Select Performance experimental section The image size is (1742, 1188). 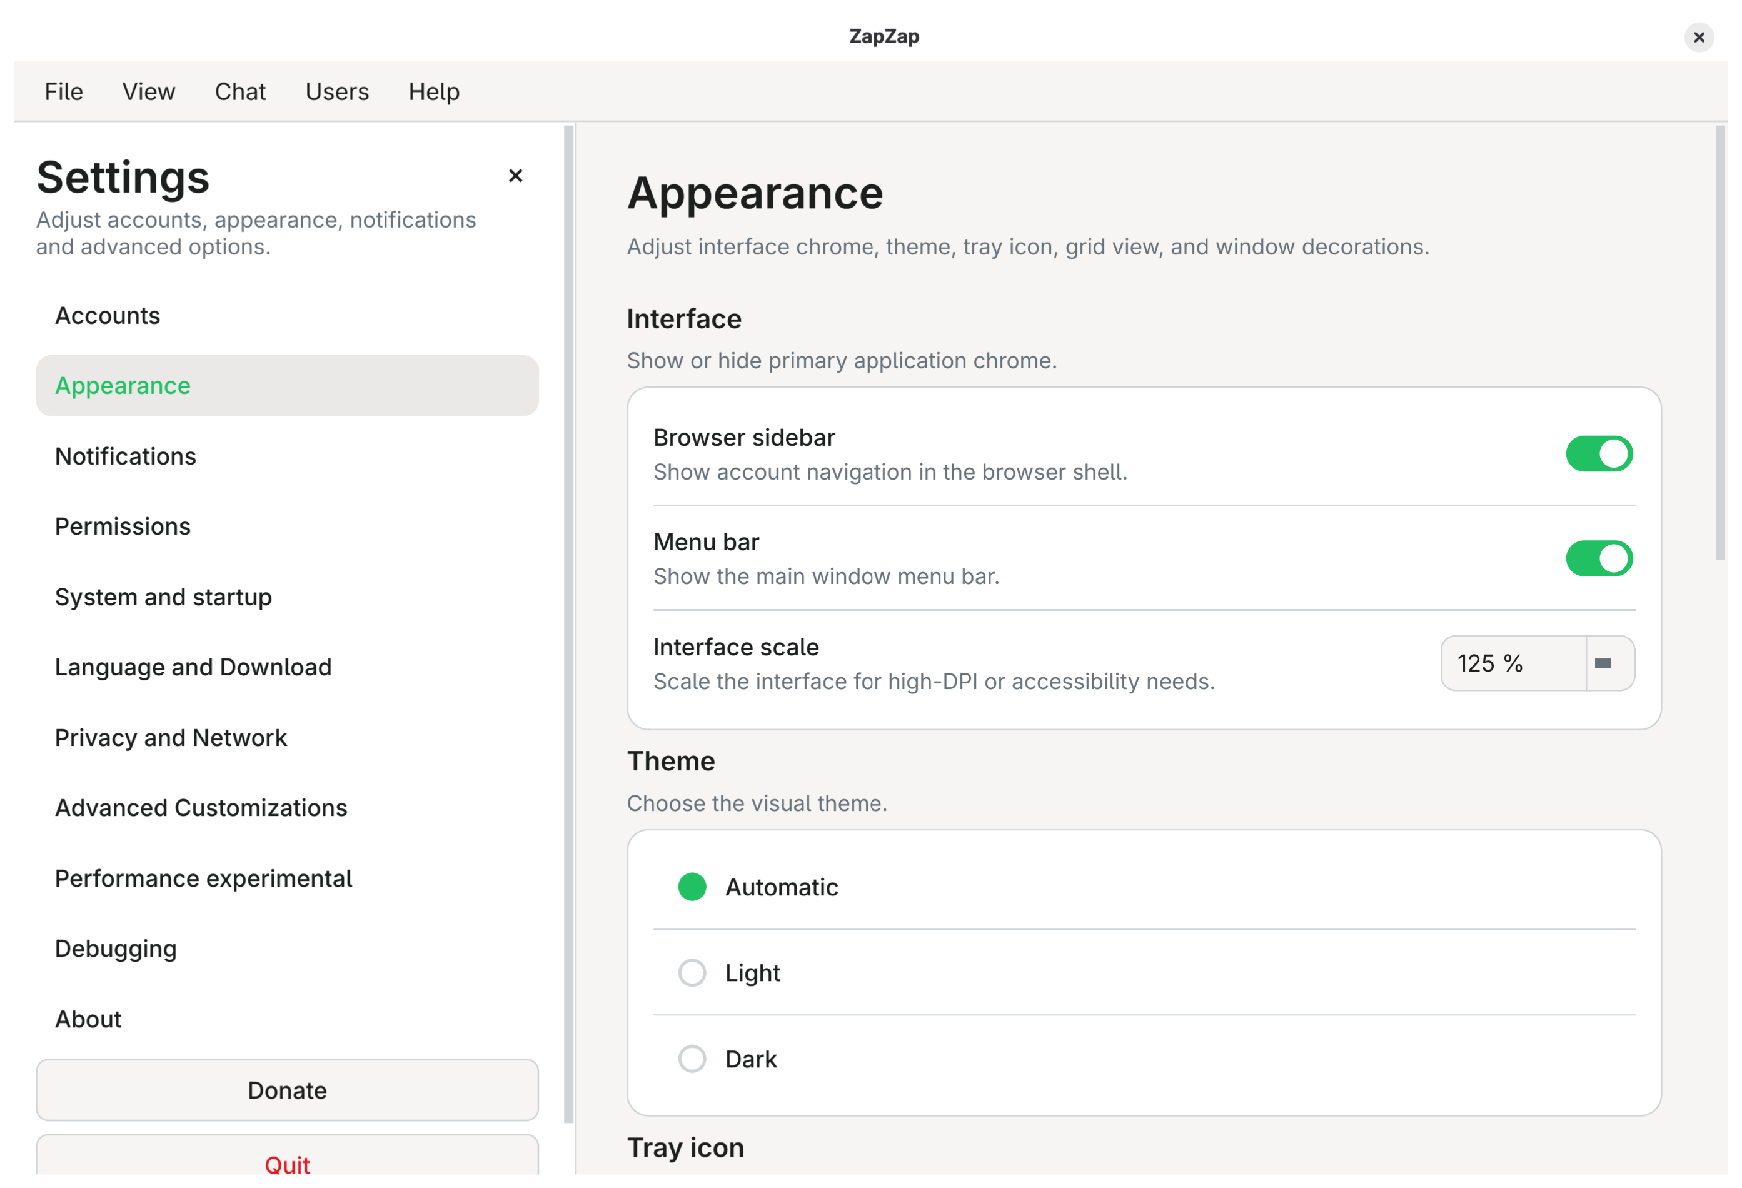(287, 878)
